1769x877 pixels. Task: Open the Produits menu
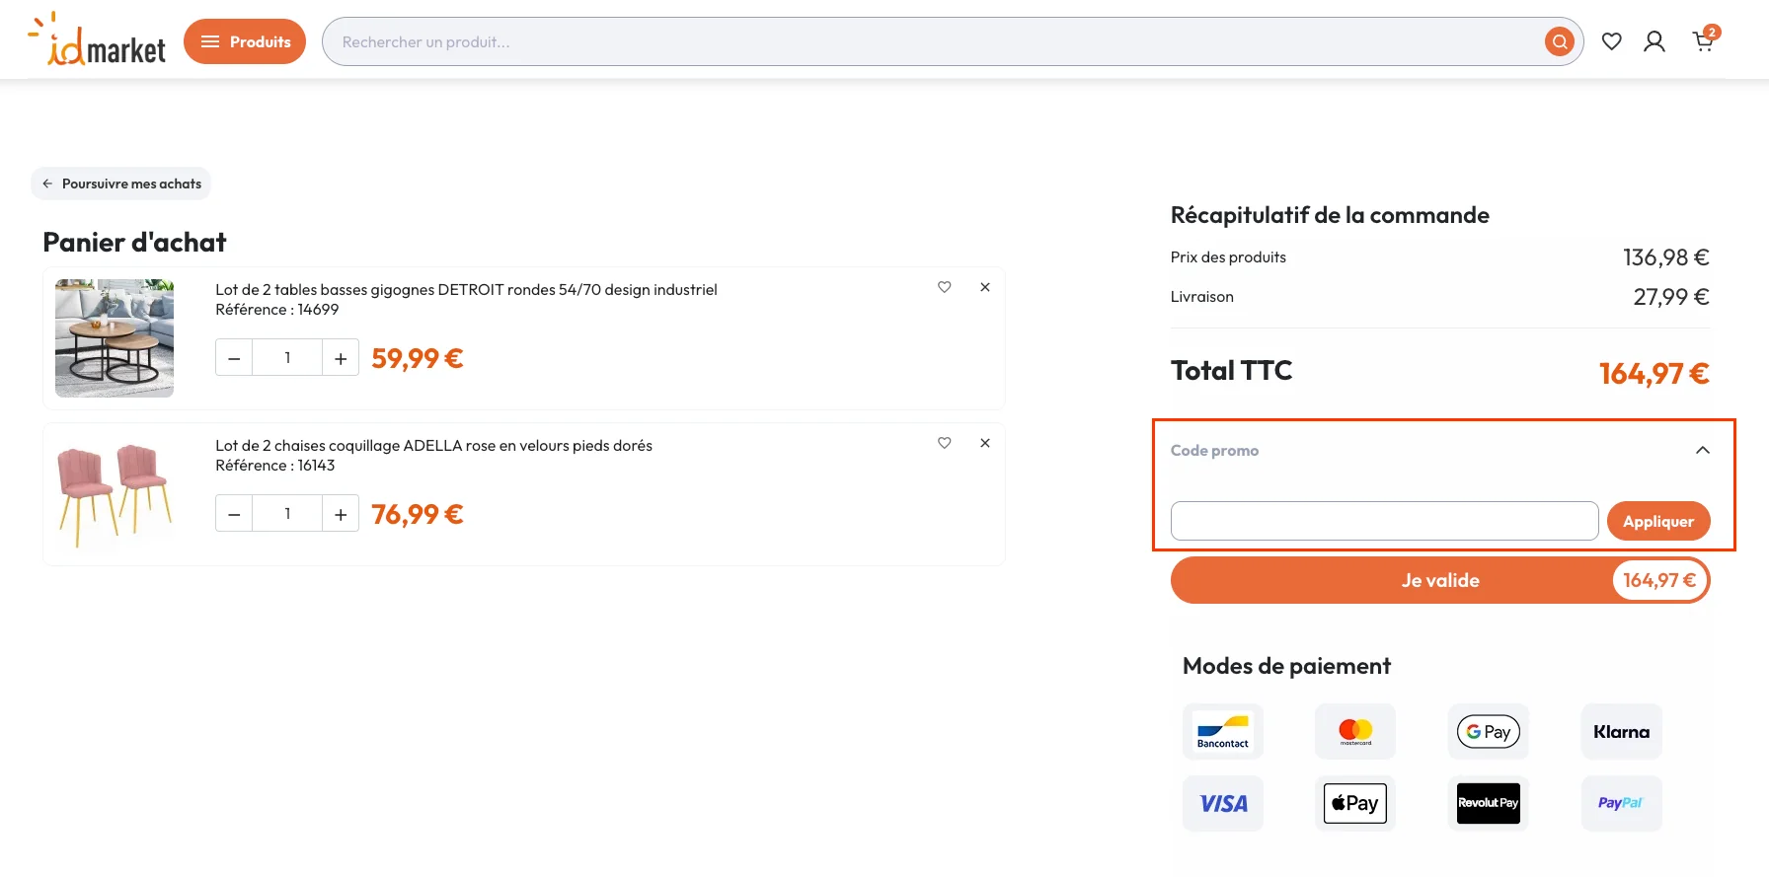pyautogui.click(x=245, y=41)
